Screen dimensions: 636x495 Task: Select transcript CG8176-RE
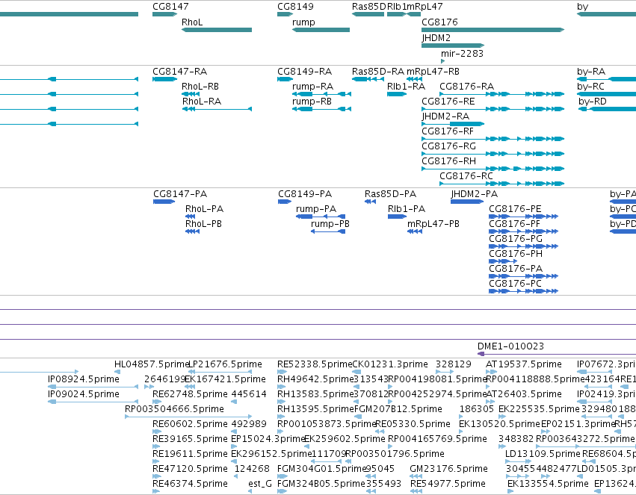(x=493, y=109)
